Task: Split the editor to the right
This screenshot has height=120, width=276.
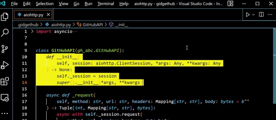Action: pos(261,15)
